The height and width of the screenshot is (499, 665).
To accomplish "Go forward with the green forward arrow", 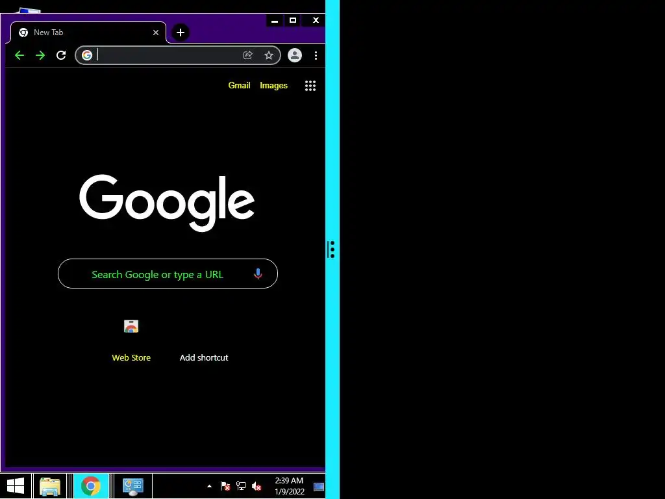I will tap(40, 55).
